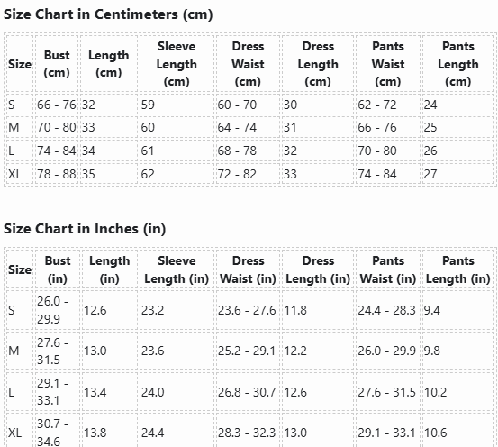
Task: Click the Size Chart in Centimeters heading
Action: [x=108, y=14]
